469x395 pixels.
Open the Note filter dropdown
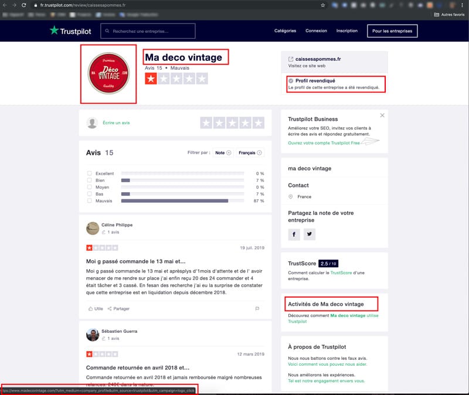[222, 152]
